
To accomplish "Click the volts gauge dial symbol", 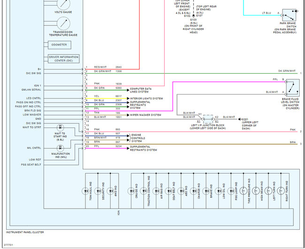I will tap(63, 5).
